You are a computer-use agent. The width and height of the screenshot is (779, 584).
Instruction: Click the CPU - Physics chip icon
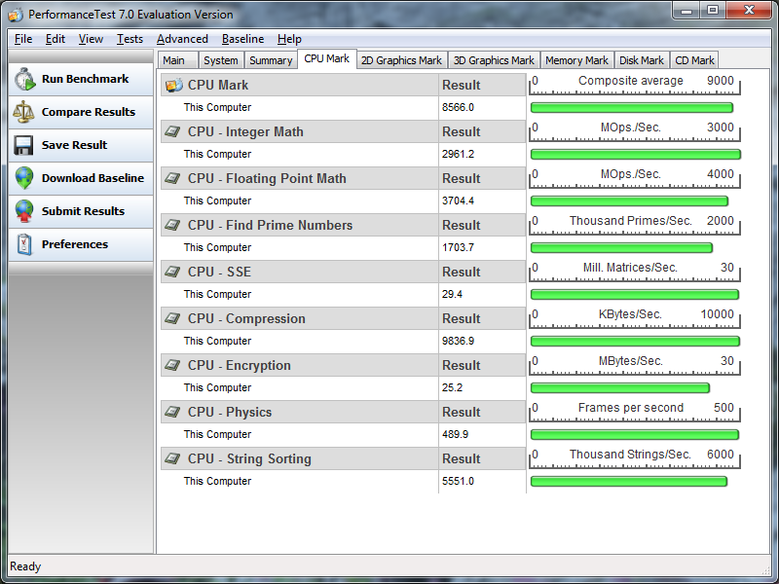tap(173, 413)
